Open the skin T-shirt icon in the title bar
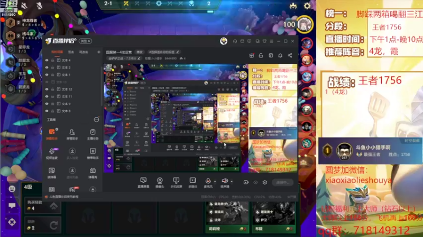 click(265, 41)
